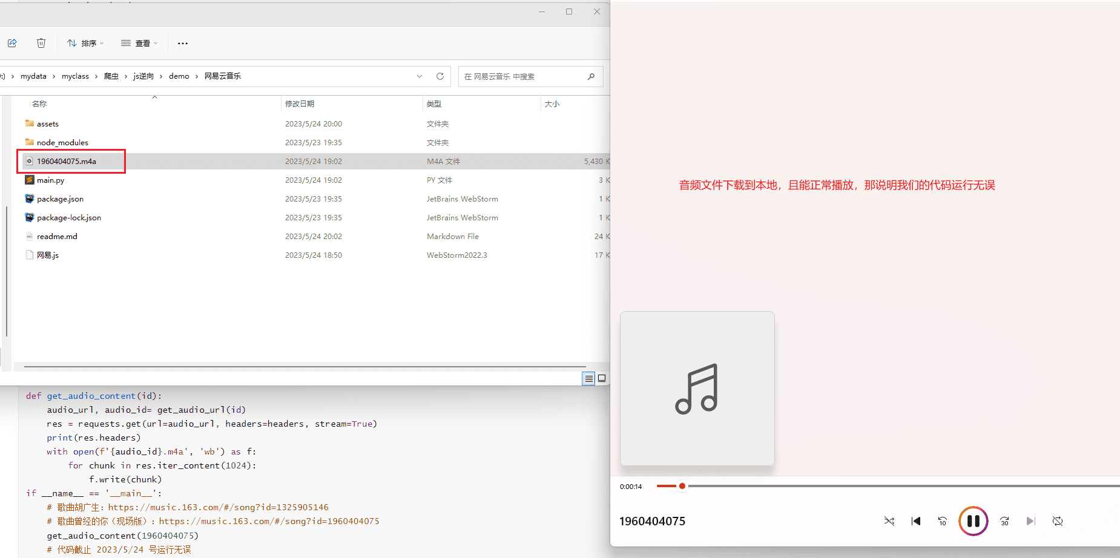Sort by the 名称 column header
The image size is (1120, 558).
click(39, 104)
